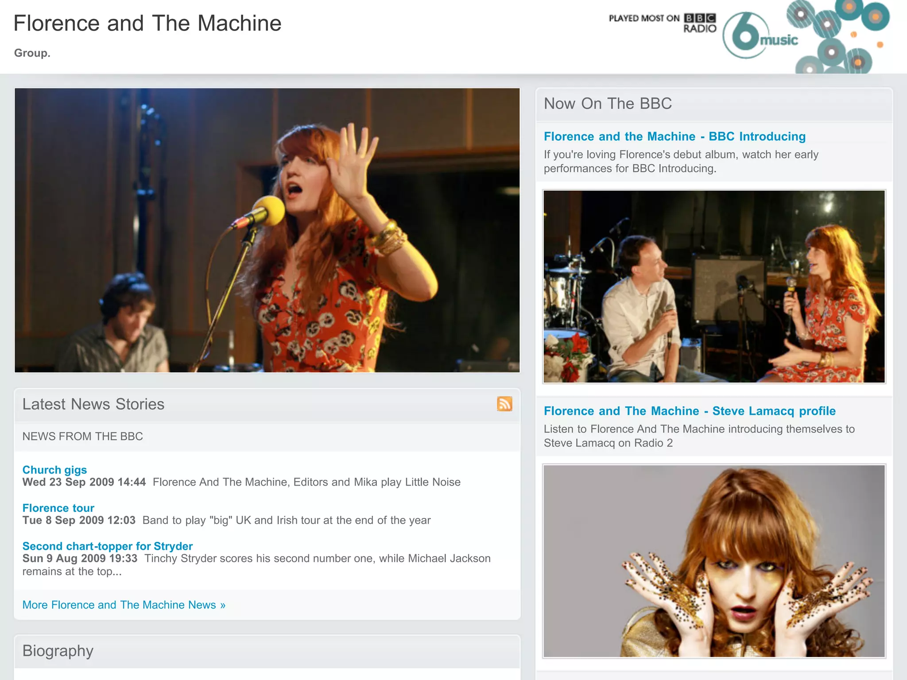Image resolution: width=907 pixels, height=680 pixels.
Task: Click the BBC Introducing description paragraph
Action: click(x=681, y=162)
